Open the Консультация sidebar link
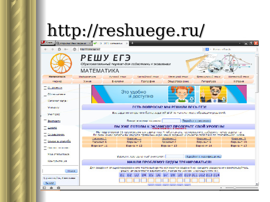 pos(57,161)
